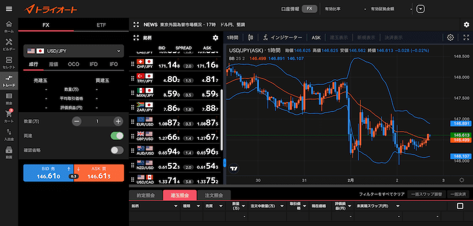Select the 指値 order tab

[x=53, y=64]
